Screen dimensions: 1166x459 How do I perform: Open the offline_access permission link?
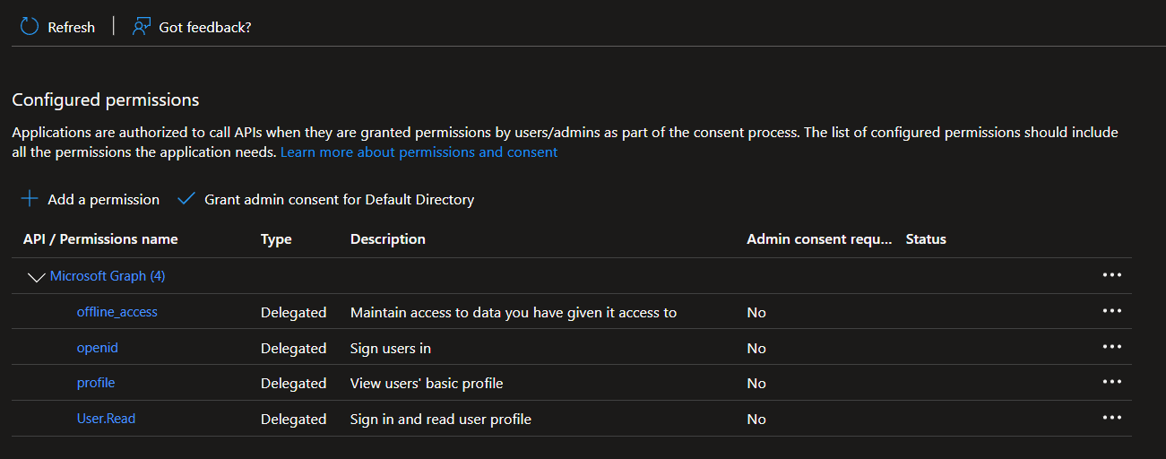tap(117, 312)
